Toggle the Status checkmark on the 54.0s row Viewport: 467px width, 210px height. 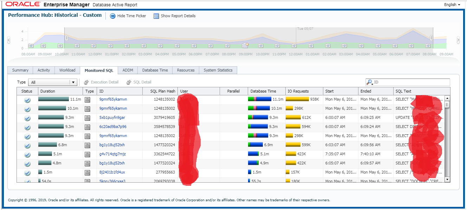click(27, 181)
